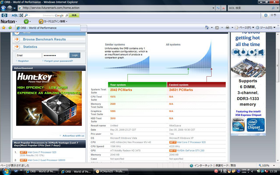Click the volume speaker tray icon

point(266,171)
